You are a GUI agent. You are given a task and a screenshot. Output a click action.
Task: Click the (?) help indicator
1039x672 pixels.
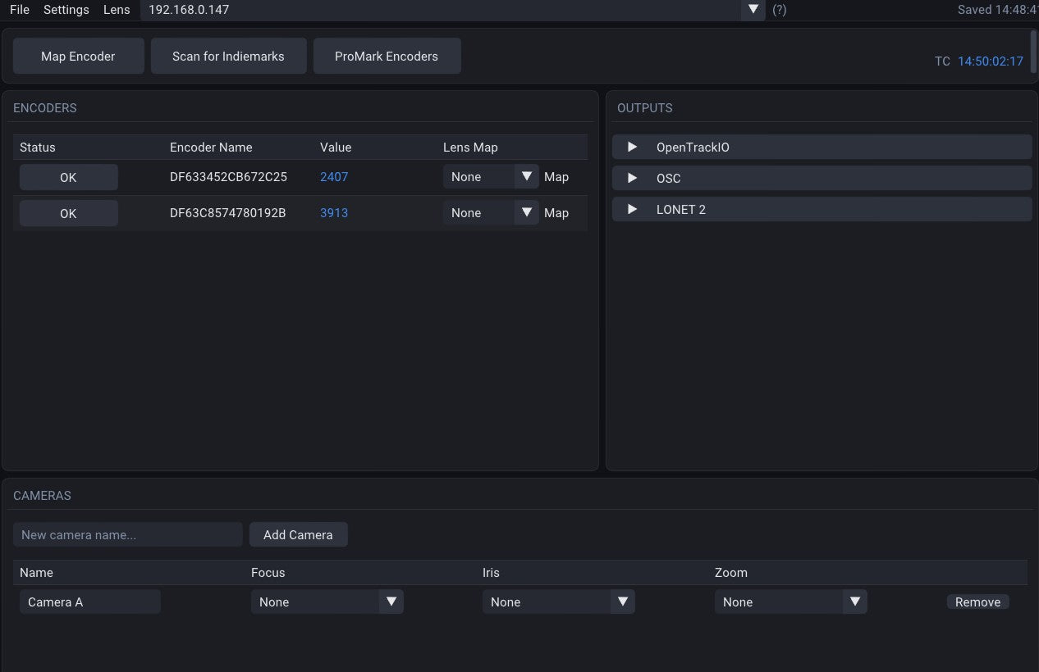click(x=780, y=10)
